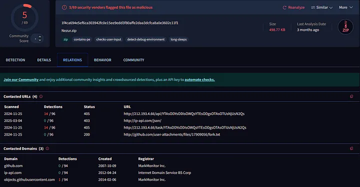Click the Nezur.zip file name
This screenshot has height=187, width=360.
[69, 31]
